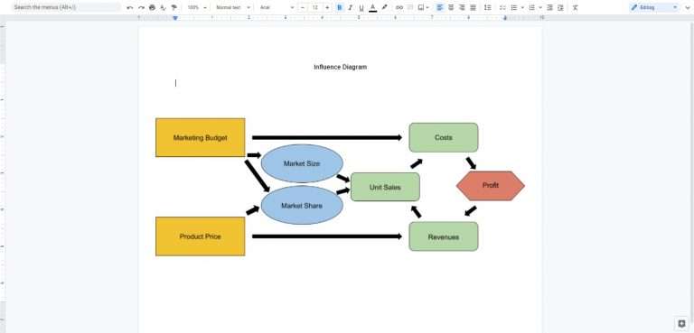Screen dimensions: 694x333
Task: Click the Clear formatting icon
Action: pos(575,7)
